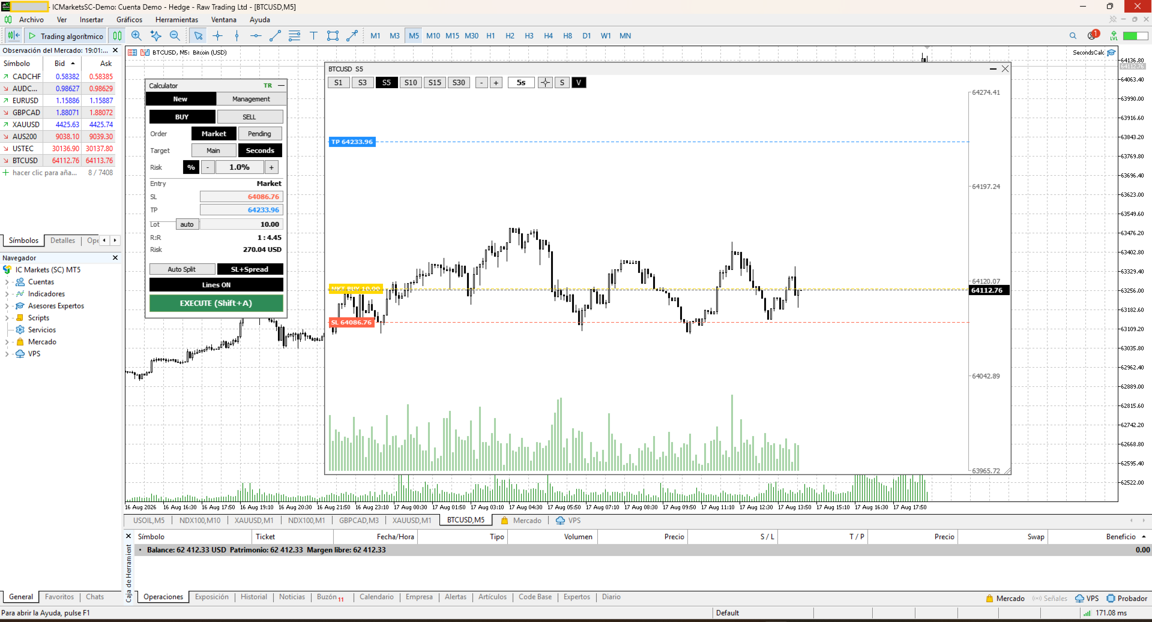
Task: Expand the VPS tree node in Navegador
Action: pyautogui.click(x=7, y=354)
